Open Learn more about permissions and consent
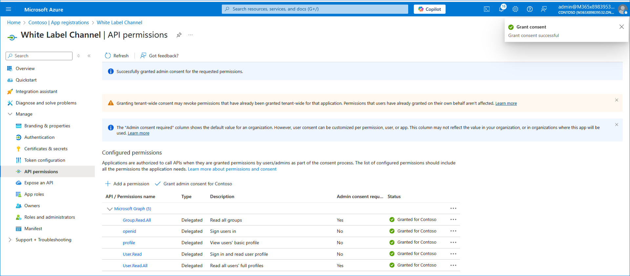The image size is (630, 276). tap(232, 169)
